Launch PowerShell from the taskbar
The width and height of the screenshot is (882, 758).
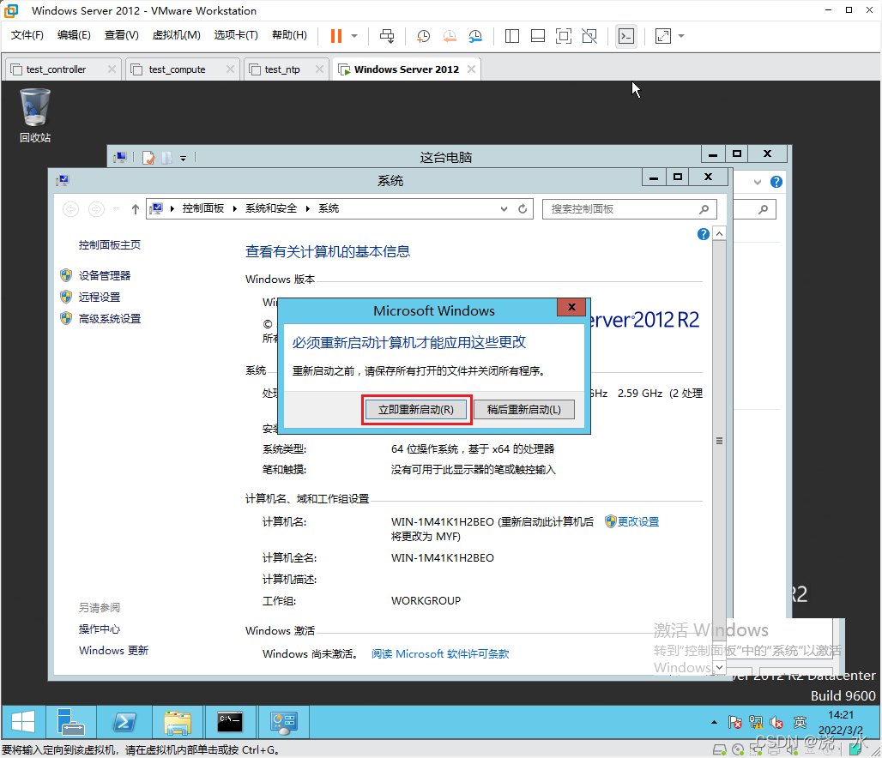[x=124, y=721]
